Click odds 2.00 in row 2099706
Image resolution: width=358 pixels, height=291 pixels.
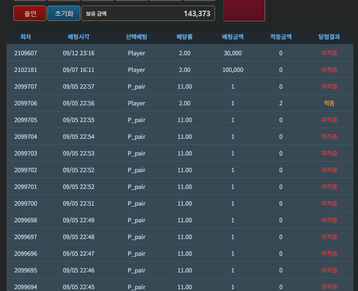point(184,103)
